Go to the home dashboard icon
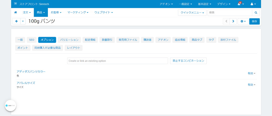This screenshot has width=272, height=116. [16, 12]
